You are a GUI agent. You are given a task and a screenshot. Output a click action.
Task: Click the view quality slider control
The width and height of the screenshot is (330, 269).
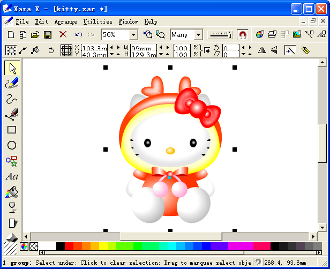click(x=220, y=34)
